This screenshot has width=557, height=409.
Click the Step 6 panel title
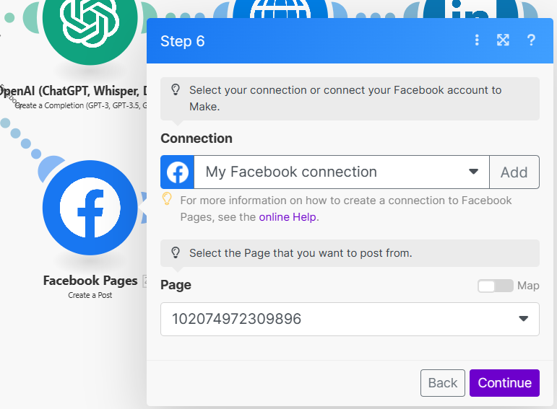(183, 41)
